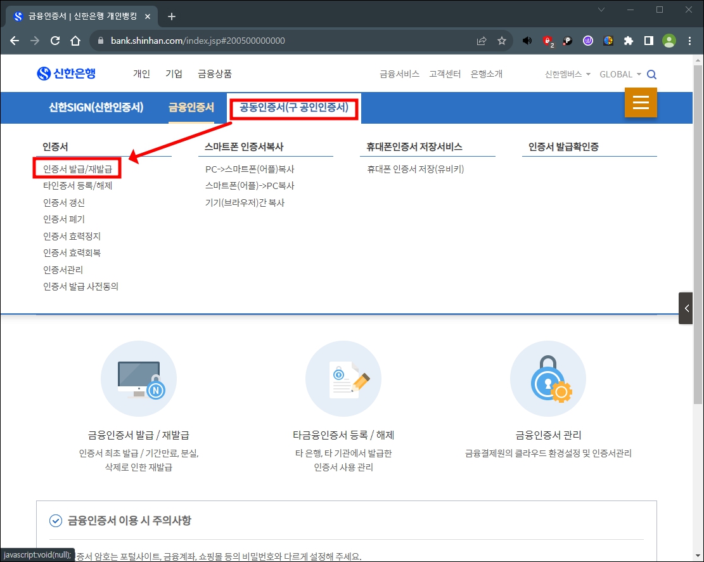This screenshot has width=704, height=562.
Task: Click the 타금융인증서 등록/해제 document icon
Action: tap(343, 379)
